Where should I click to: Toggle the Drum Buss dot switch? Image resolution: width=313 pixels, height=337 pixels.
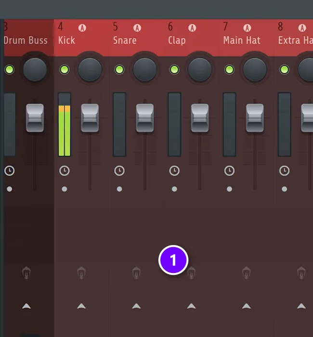10,189
